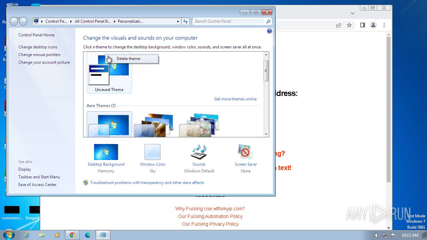The image size is (427, 240).
Task: Click the search magnifier icon in Control Panel
Action: pos(268,21)
